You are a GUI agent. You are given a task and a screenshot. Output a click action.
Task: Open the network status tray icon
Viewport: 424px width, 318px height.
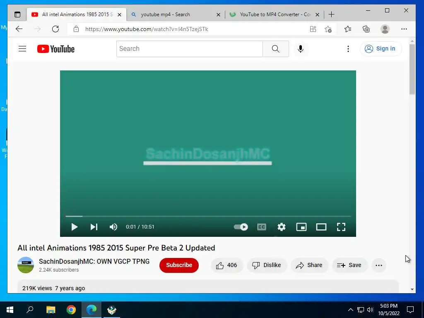[361, 310]
